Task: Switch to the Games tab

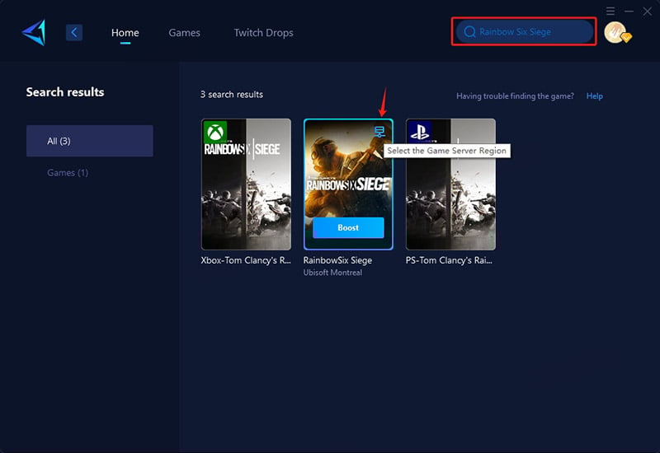Action: [x=184, y=33]
